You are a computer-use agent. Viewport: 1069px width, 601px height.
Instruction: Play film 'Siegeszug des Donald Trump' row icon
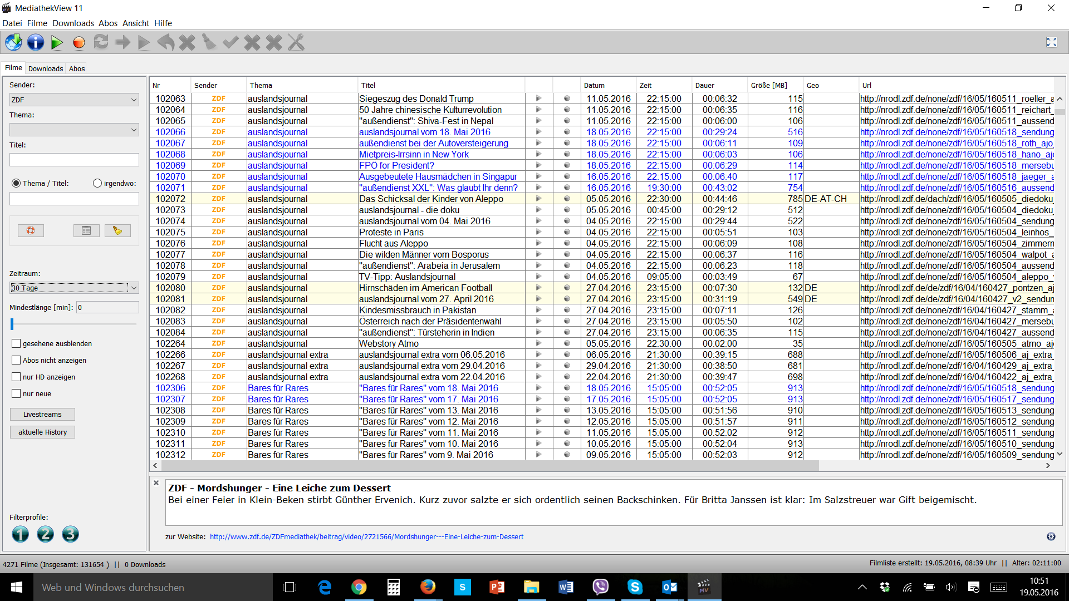538,98
